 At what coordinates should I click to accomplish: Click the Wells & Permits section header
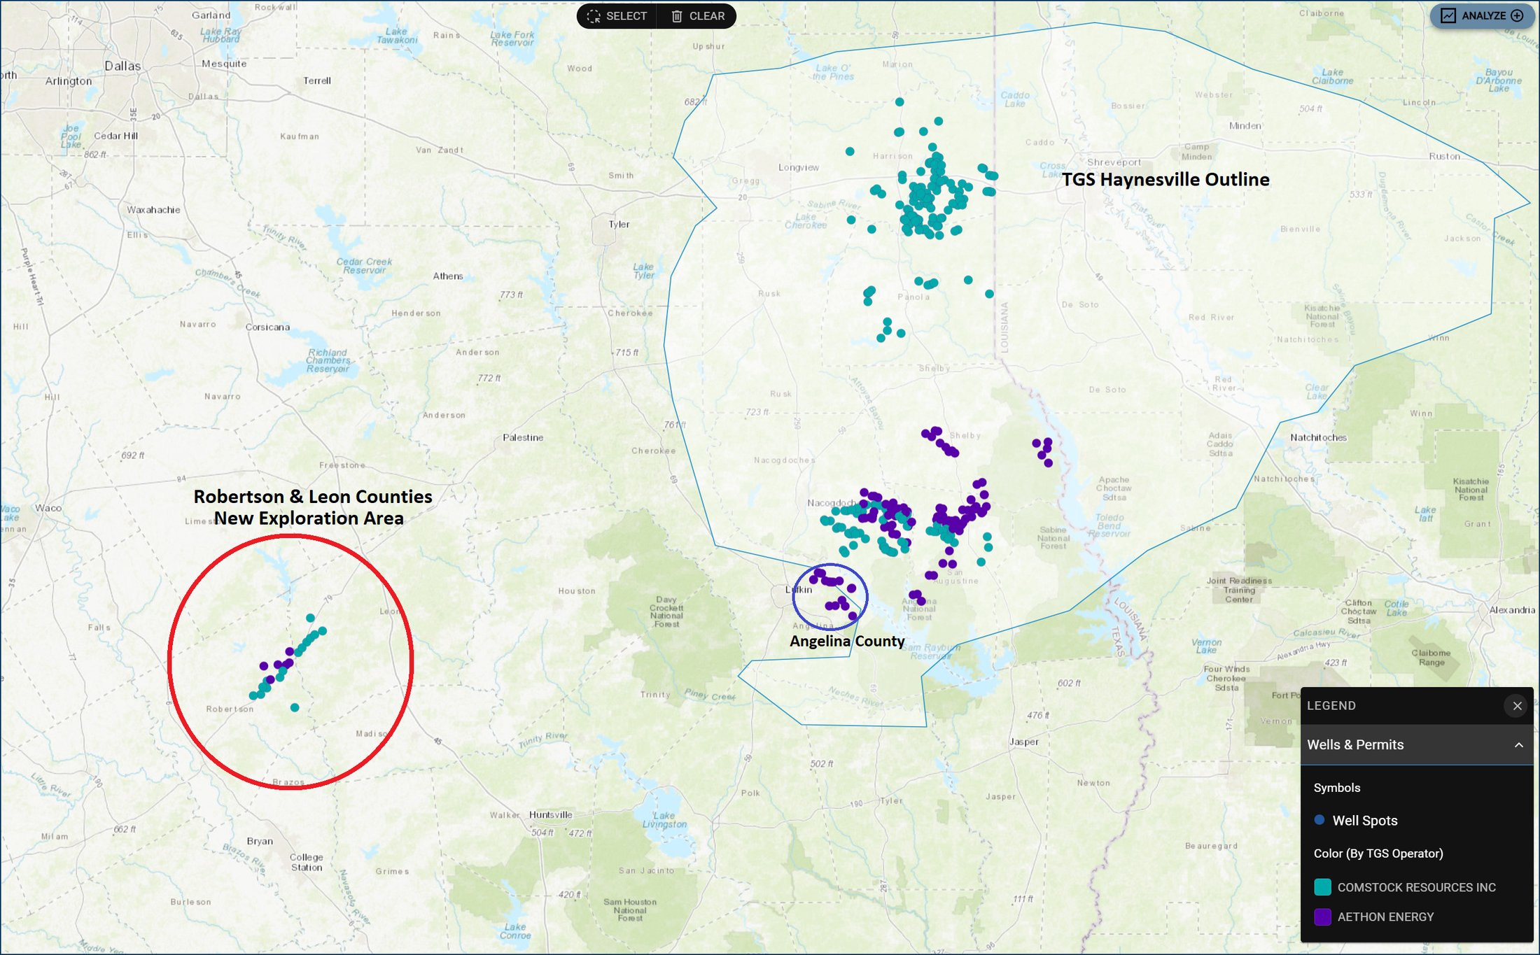tap(1355, 744)
